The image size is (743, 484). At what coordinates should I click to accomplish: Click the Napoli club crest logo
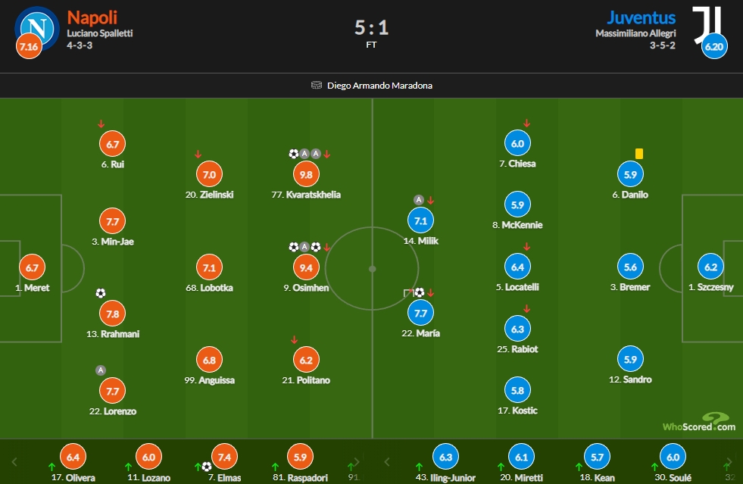tap(37, 27)
